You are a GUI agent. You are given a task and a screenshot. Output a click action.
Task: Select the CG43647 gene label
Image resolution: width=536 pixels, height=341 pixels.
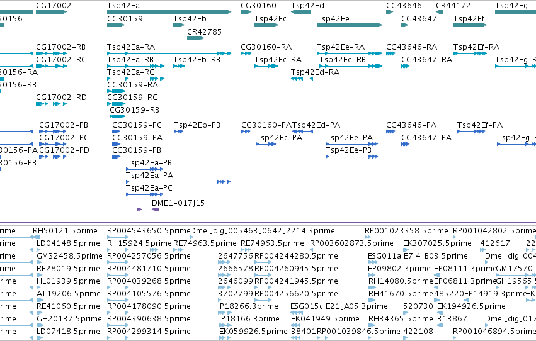coord(419,18)
